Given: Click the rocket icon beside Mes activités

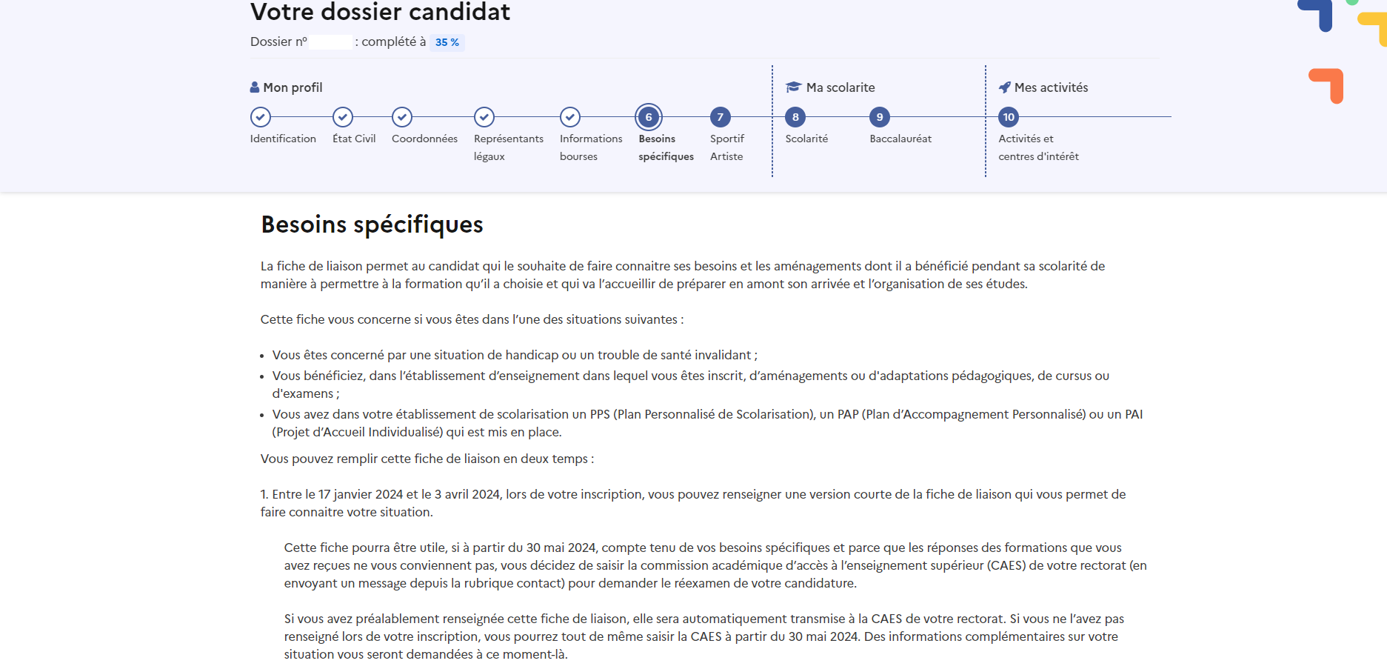Looking at the screenshot, I should (1004, 87).
